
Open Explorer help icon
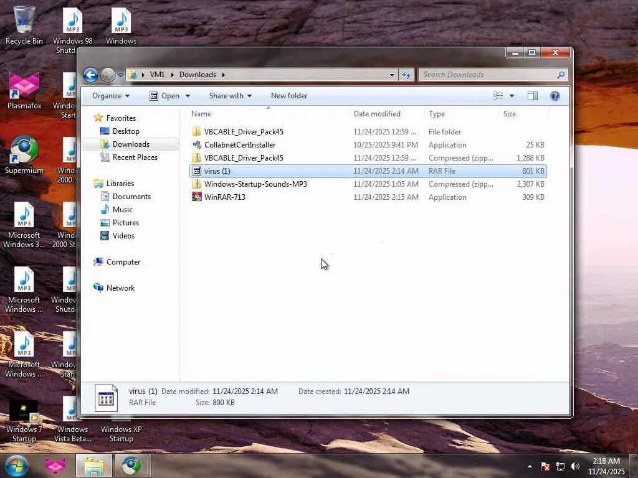point(555,96)
